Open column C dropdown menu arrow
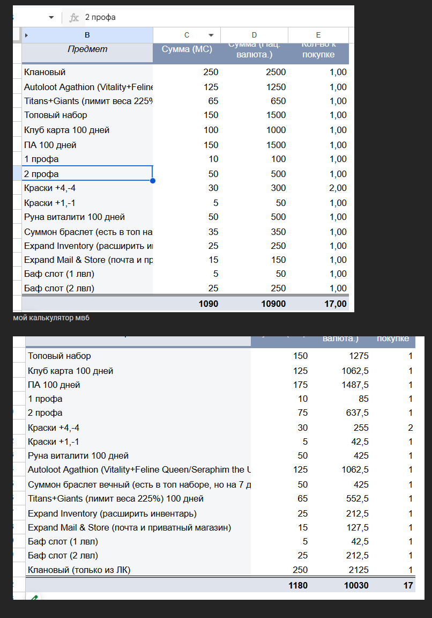Viewport: 432px width, 618px height. coord(211,35)
